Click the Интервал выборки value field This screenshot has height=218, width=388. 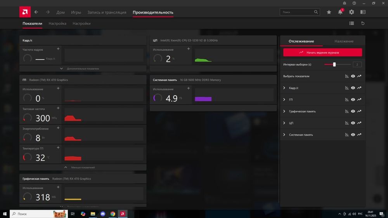coord(357,64)
